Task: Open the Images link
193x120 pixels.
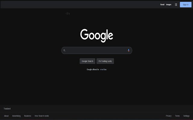Action: [x=169, y=4]
